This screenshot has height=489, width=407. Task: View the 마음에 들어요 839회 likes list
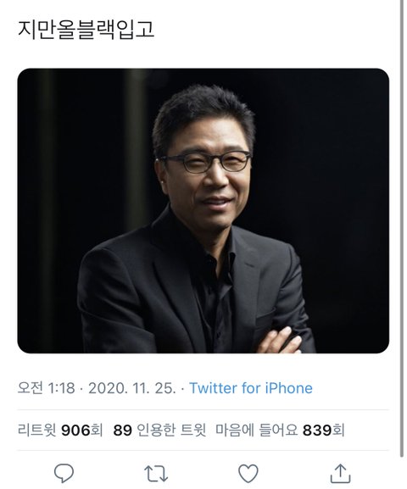click(280, 431)
